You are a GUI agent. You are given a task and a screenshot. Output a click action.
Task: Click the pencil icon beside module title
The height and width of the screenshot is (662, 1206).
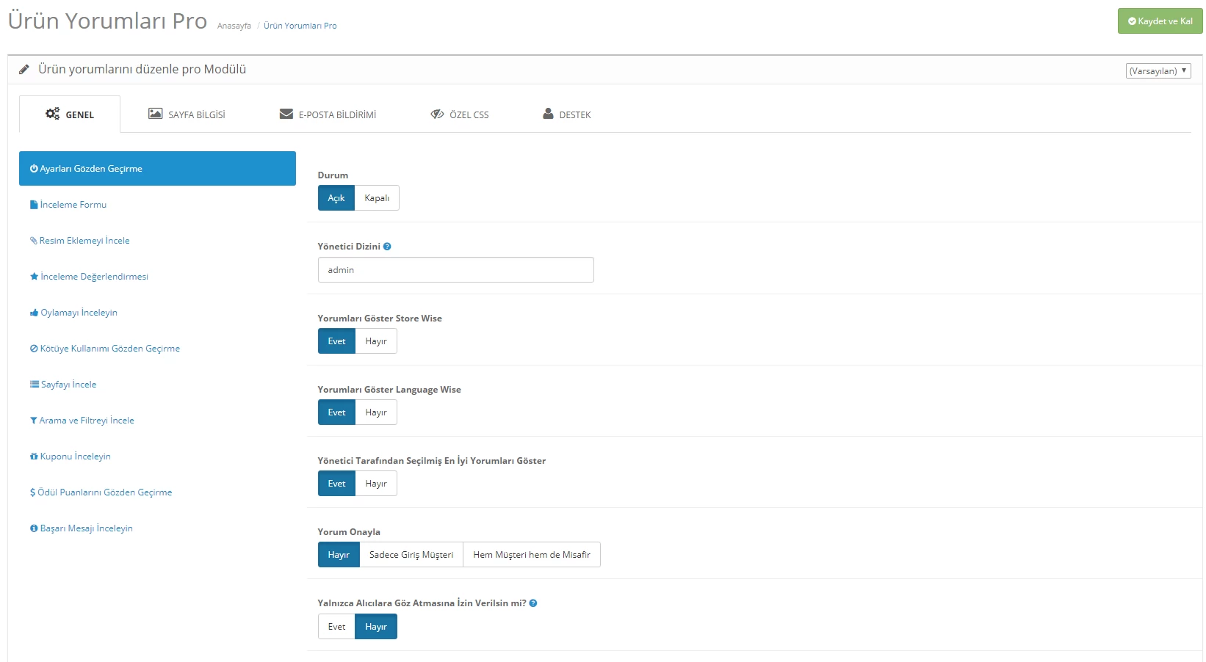(24, 68)
